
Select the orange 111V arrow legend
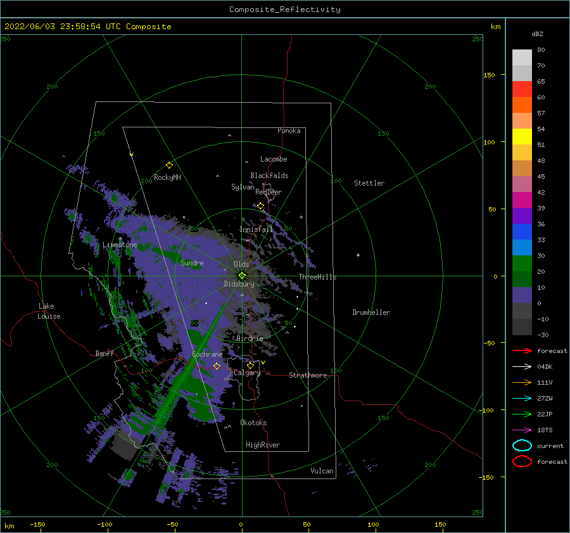click(522, 382)
